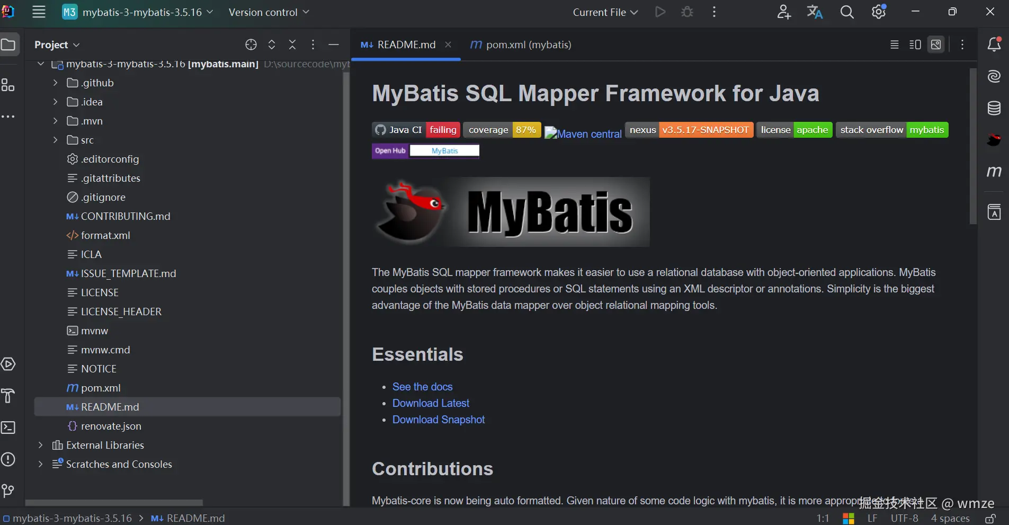The height and width of the screenshot is (525, 1009).
Task: Click the Download Snapshot link
Action: click(438, 420)
